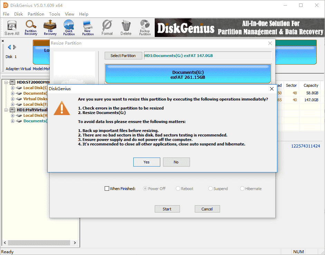Image resolution: width=325 pixels, height=255 pixels.
Task: Open the View menu
Action: 69,14
